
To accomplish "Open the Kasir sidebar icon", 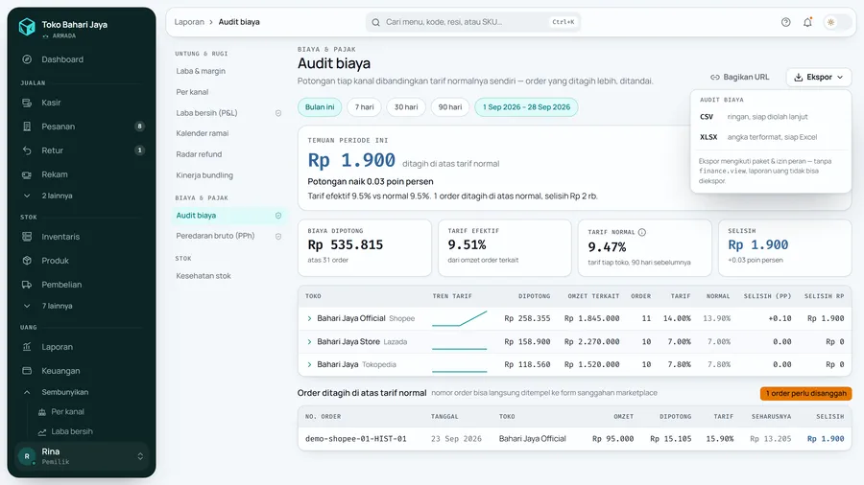I will tap(27, 103).
